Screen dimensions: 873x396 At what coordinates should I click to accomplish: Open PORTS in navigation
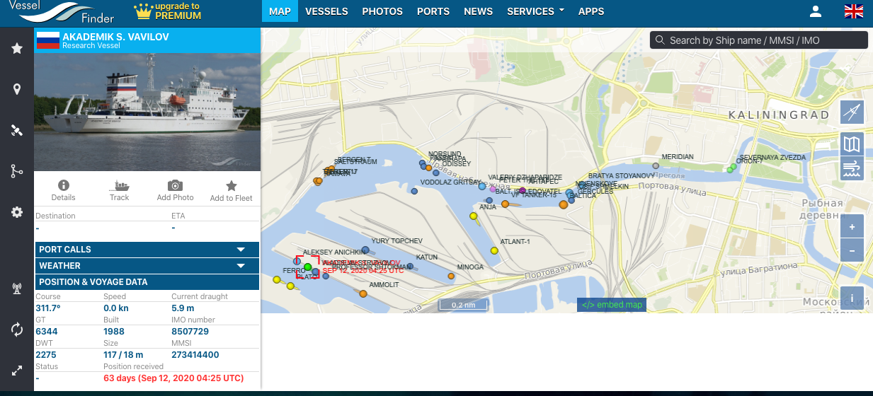point(433,11)
